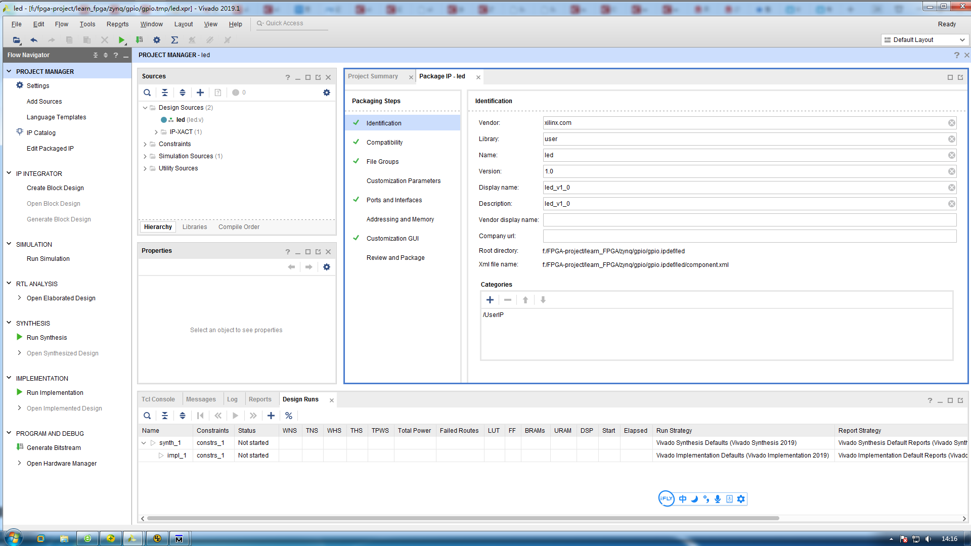Screen dimensions: 971x546
Task: Open the Default Layout dropdown
Action: click(x=924, y=40)
